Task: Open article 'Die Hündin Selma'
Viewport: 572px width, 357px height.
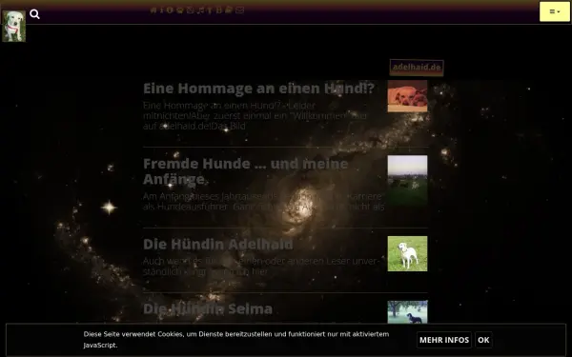Action: tap(208, 308)
